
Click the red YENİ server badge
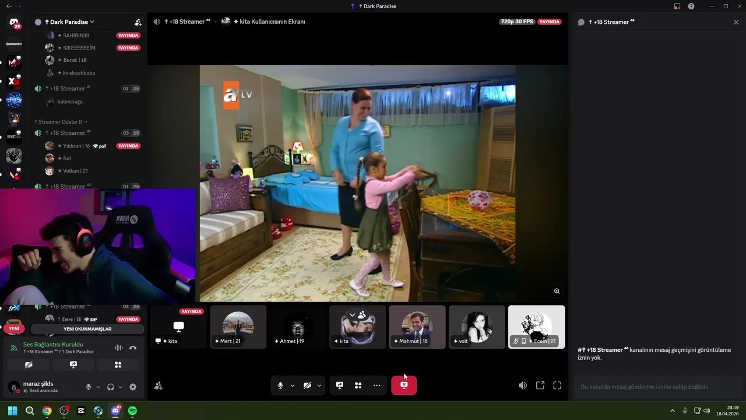[14, 328]
